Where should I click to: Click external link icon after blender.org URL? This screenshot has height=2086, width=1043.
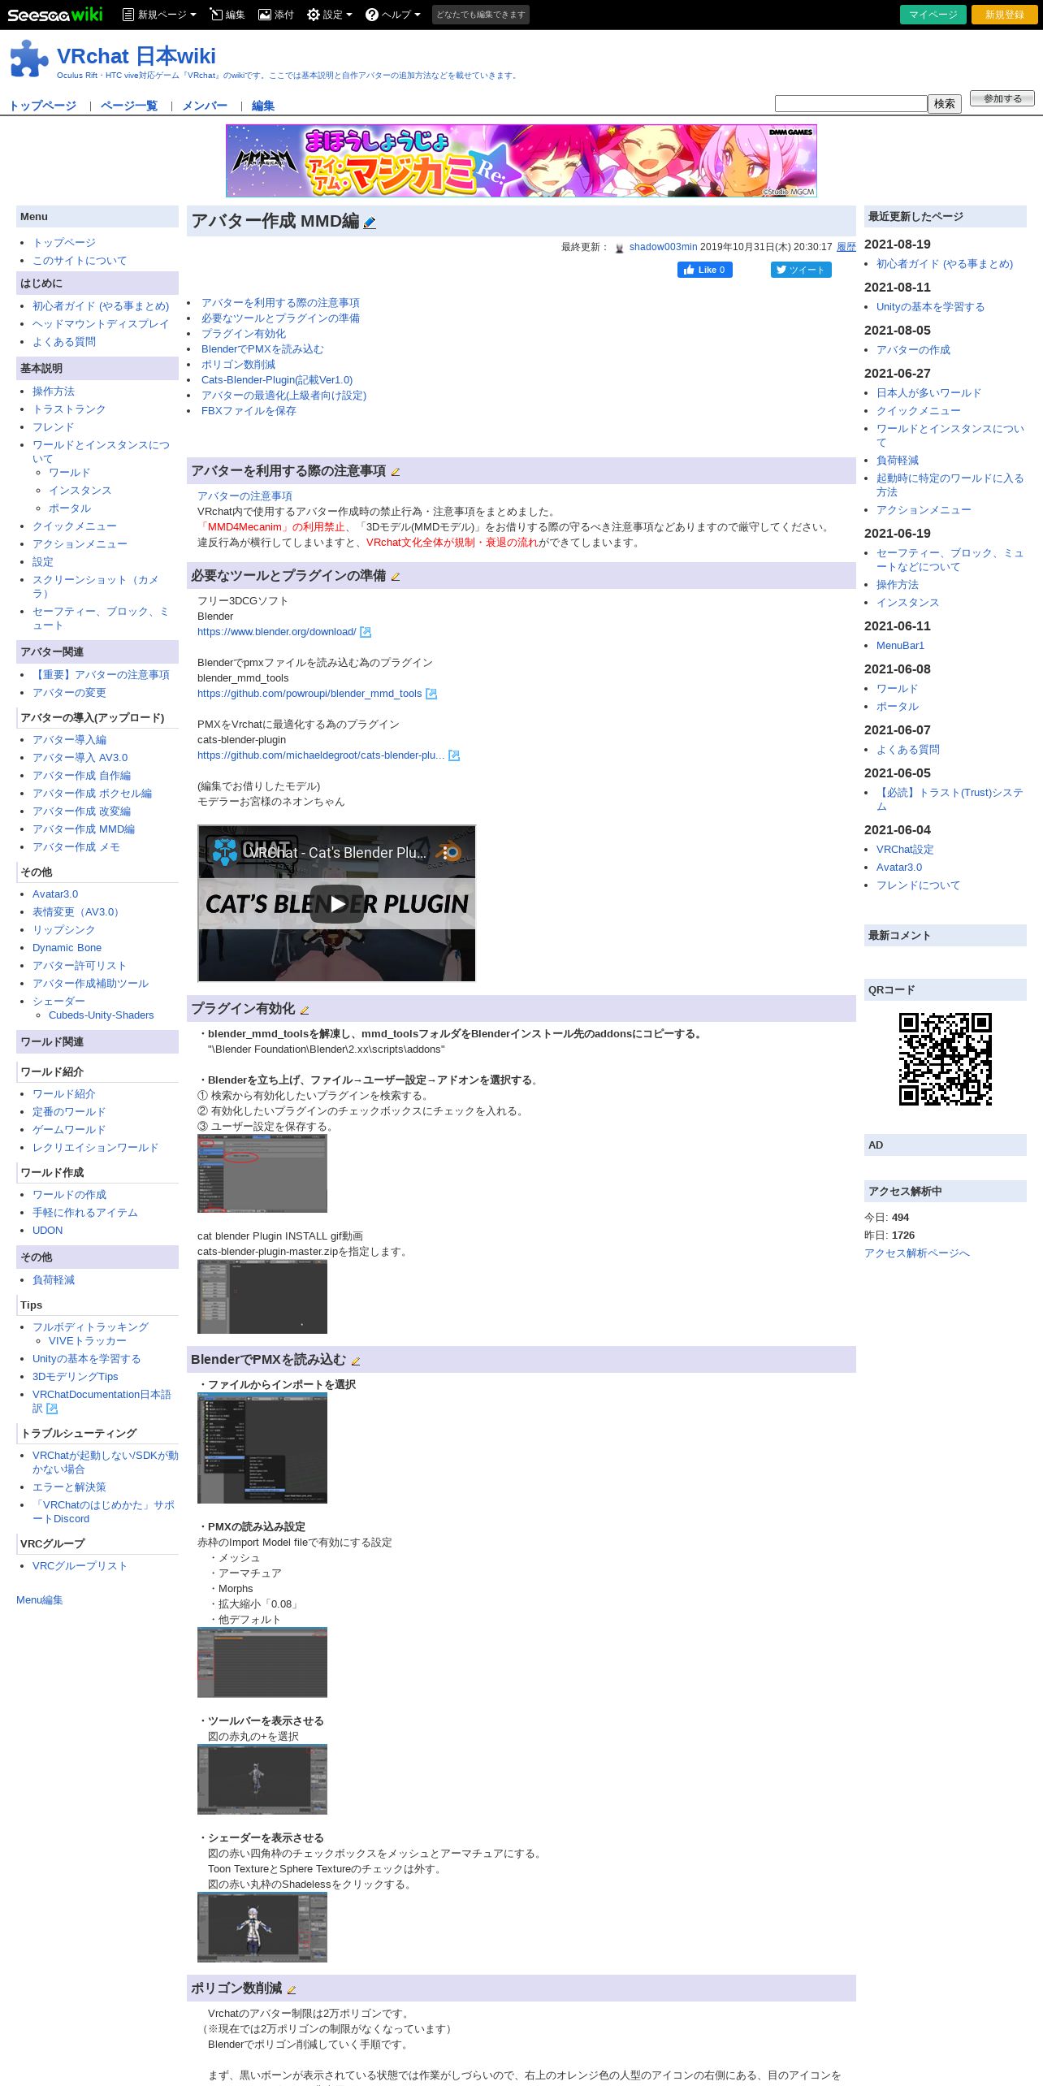[x=366, y=632]
